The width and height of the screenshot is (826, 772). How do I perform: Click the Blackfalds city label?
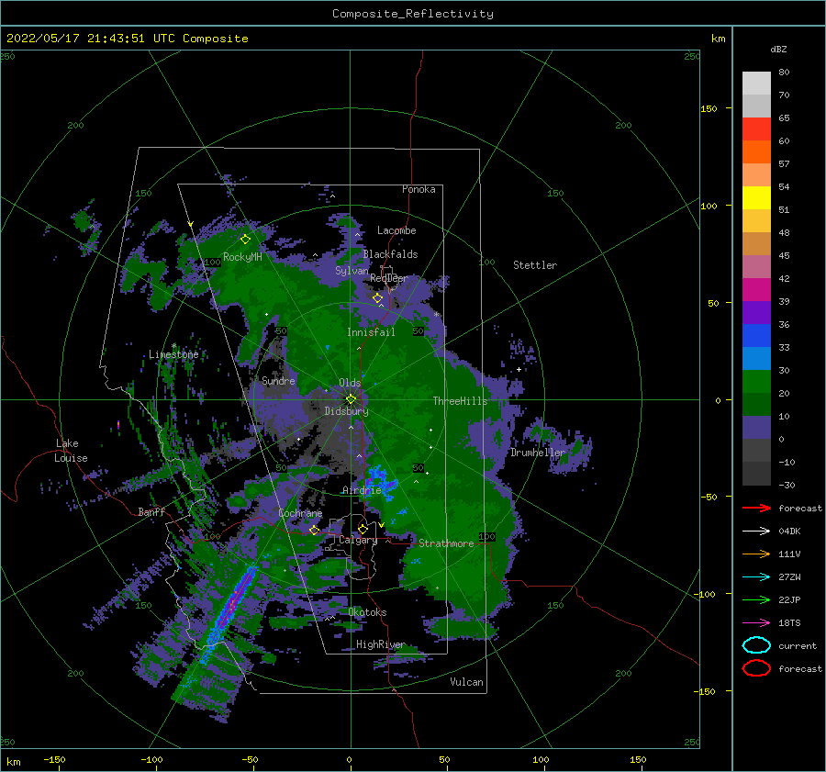(390, 254)
